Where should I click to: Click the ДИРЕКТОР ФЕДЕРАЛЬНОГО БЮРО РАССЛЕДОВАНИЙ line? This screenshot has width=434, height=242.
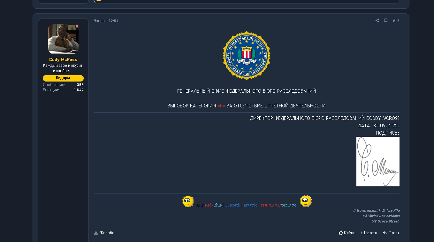[x=325, y=118]
